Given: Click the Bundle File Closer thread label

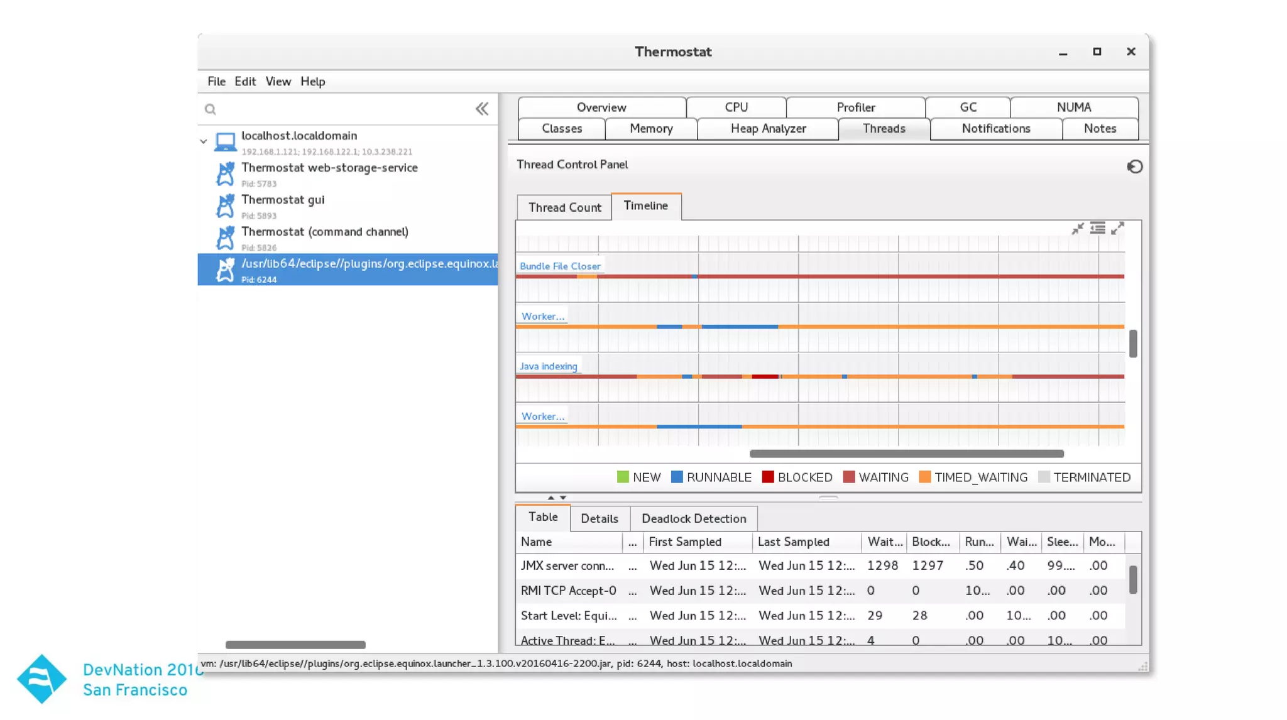Looking at the screenshot, I should pyautogui.click(x=560, y=266).
